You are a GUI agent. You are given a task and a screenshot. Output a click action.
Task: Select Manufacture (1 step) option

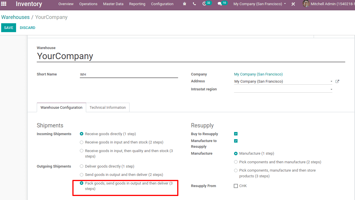(x=236, y=154)
